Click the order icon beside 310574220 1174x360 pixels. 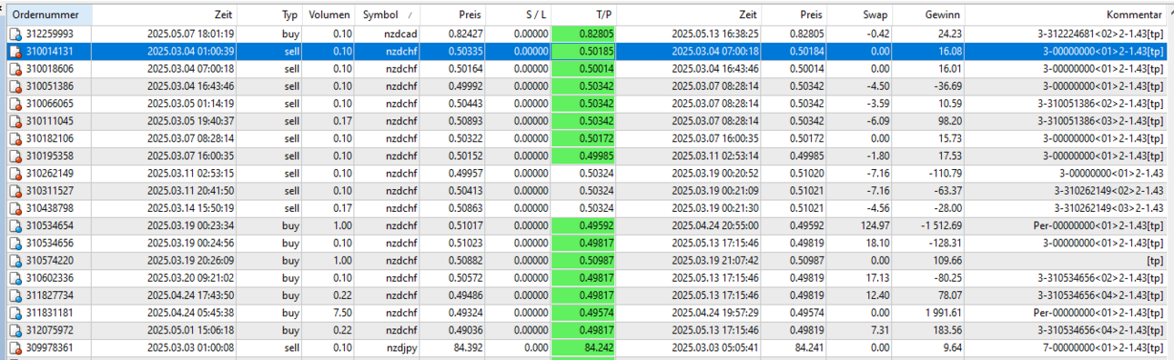(x=15, y=260)
